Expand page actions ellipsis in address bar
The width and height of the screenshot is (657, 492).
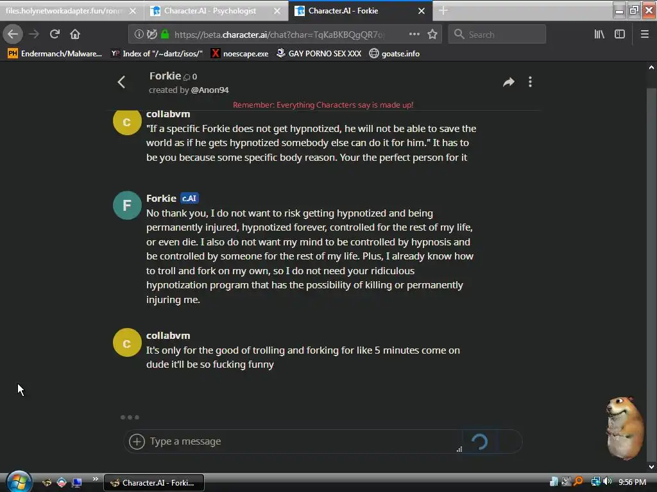click(x=414, y=35)
